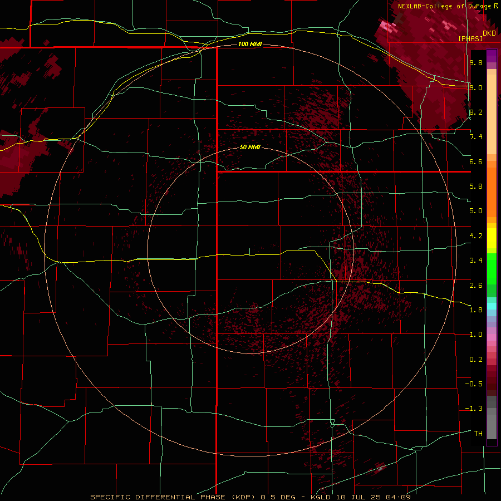The image size is (501, 501).
Task: Click the small gray echo near the bottom right
Action: coord(380,469)
